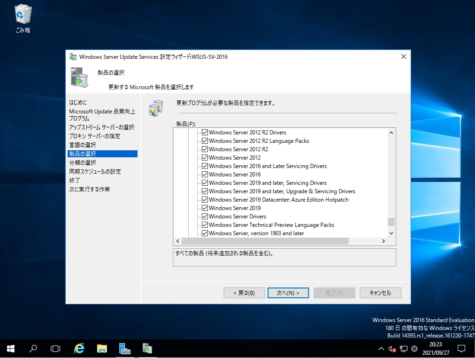
Task: Uncheck Windows Server Technical Preview Language Packs
Action: 205,225
